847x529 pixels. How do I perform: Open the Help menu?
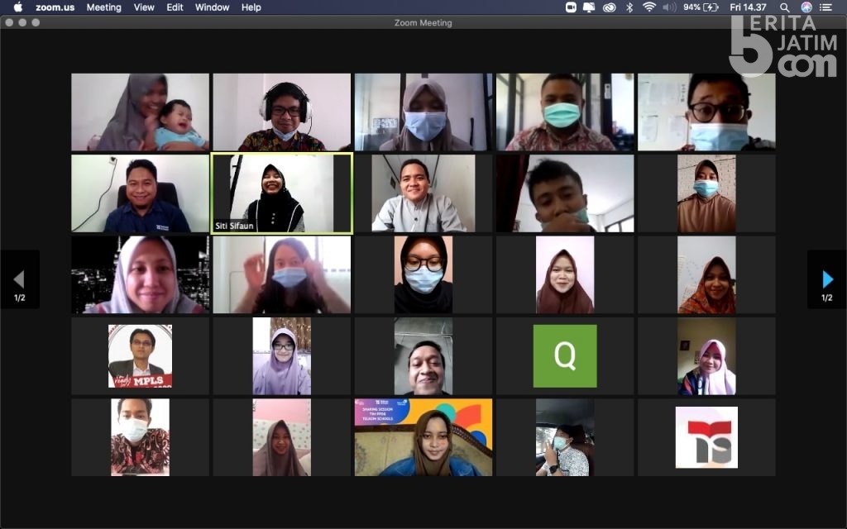tap(251, 7)
